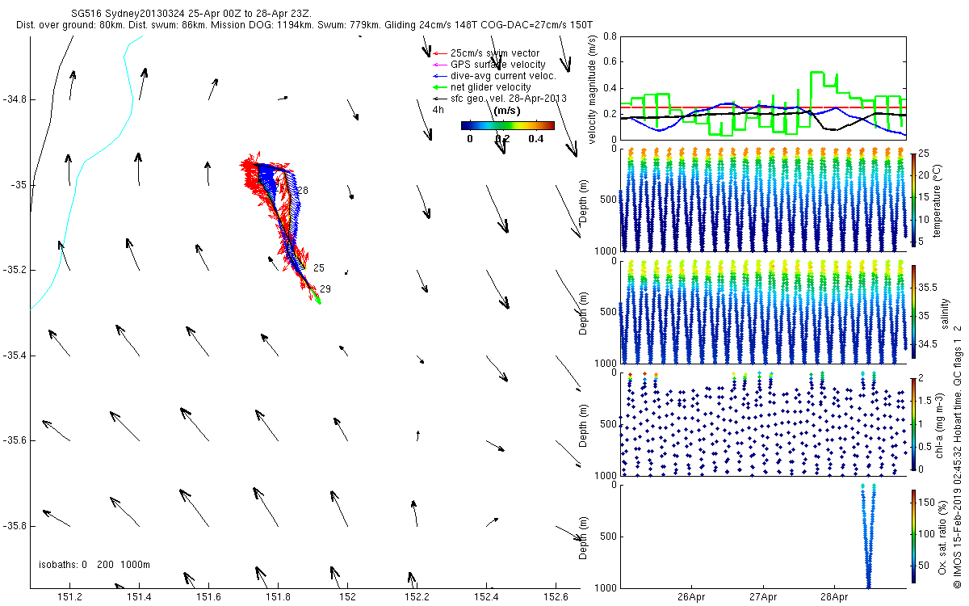Image resolution: width=969 pixels, height=606 pixels.
Task: Click the '26Apr' date tick
Action: point(692,598)
